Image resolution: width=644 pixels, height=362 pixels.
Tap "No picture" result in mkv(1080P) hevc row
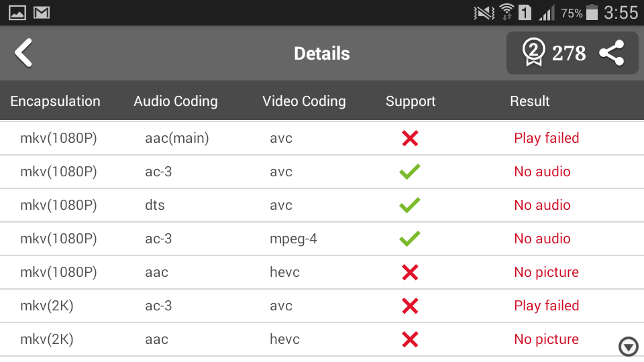coord(546,272)
